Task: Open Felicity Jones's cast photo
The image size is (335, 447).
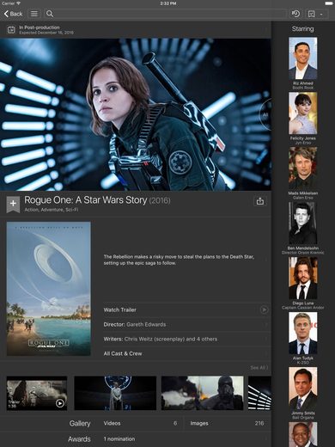Action: point(303,113)
